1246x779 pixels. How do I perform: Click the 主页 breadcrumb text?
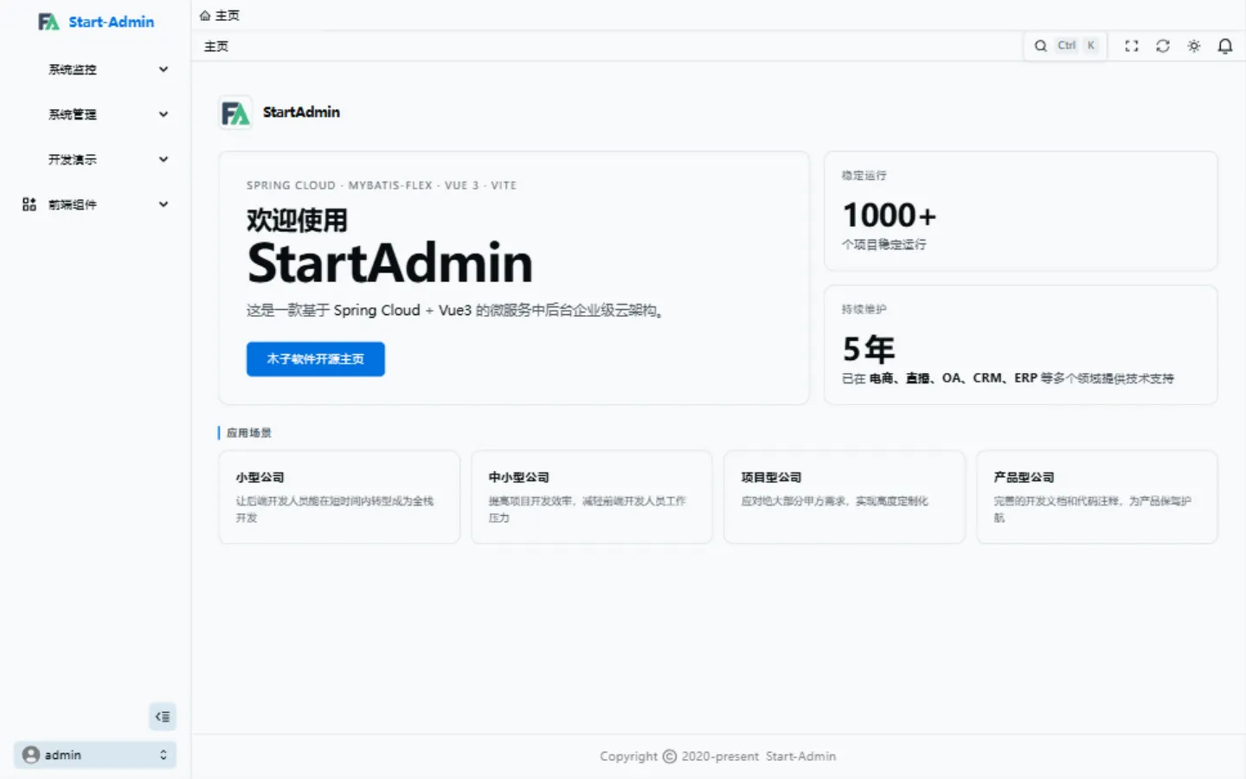228,16
